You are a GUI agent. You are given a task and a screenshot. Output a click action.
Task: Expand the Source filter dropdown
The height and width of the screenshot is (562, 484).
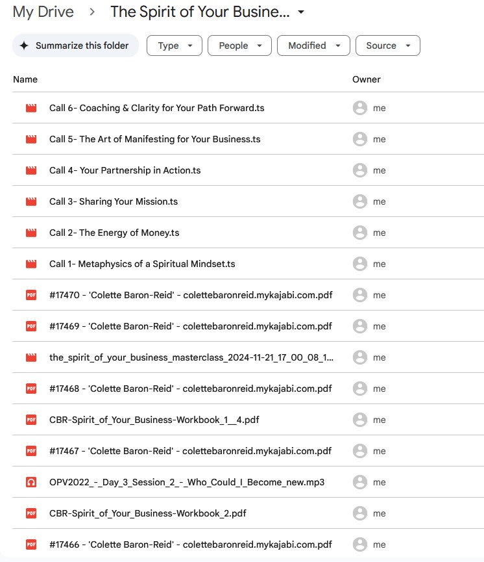(x=387, y=45)
